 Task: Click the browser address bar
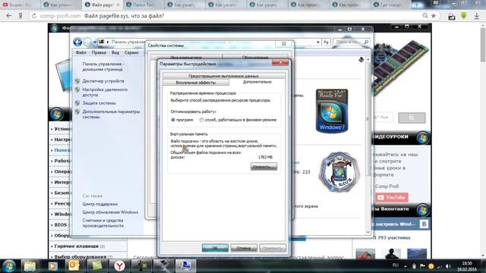click(x=229, y=16)
